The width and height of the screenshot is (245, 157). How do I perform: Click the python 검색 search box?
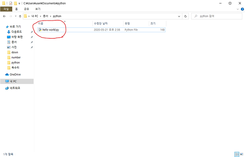[216, 16]
